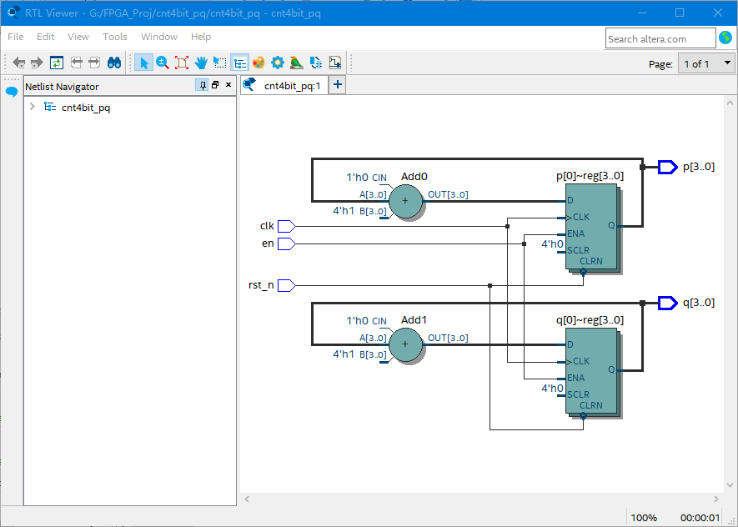The width and height of the screenshot is (738, 527).
Task: Open the Page dropdown
Action: pyautogui.click(x=706, y=63)
